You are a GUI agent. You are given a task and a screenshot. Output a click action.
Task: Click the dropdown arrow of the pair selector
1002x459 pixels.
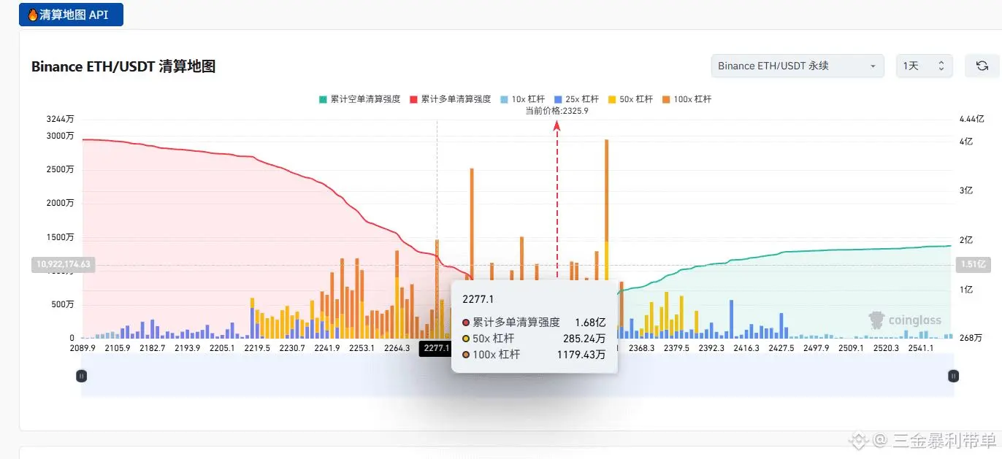click(873, 66)
